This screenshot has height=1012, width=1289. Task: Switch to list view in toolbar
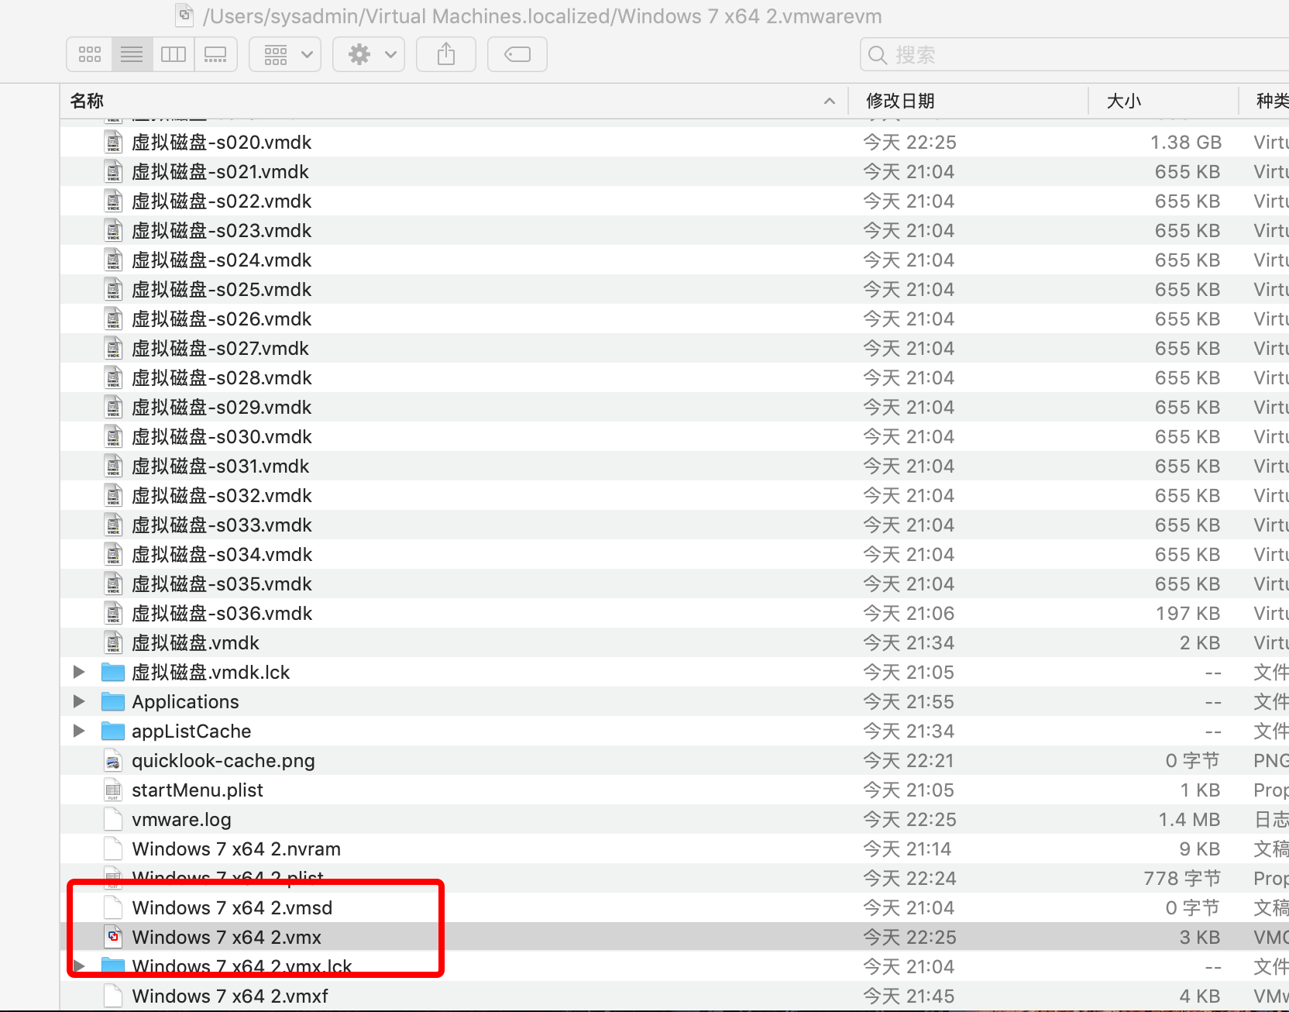132,54
